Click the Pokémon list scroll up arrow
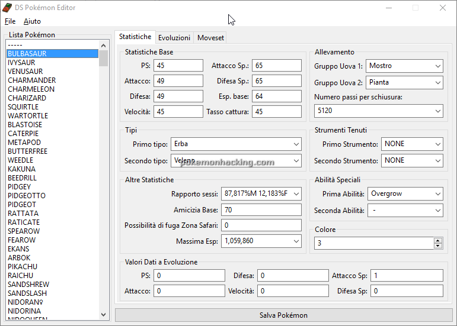Image resolution: width=457 pixels, height=326 pixels. click(x=103, y=46)
